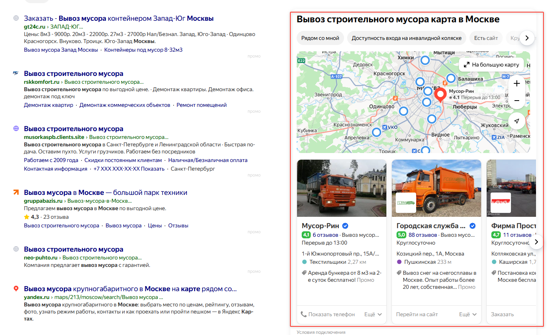
Task: Click the blue map marker near Балашиха
Action: pos(451,78)
